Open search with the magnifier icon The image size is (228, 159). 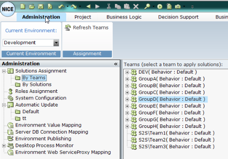coord(147,7)
